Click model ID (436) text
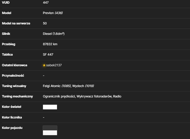The image size is (190, 139). coord(59,13)
